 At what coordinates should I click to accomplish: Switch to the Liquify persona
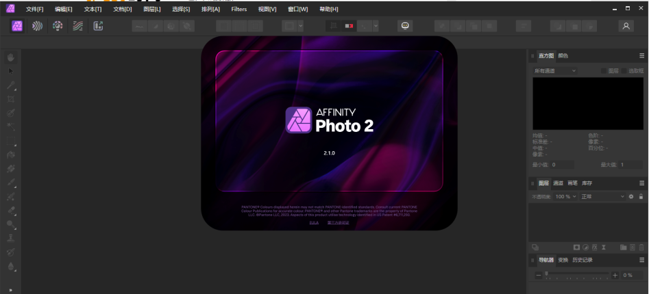click(37, 26)
